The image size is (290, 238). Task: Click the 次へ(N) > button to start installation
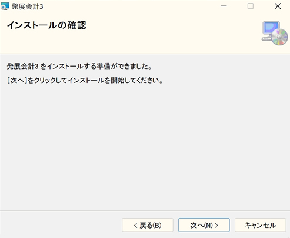point(204,225)
